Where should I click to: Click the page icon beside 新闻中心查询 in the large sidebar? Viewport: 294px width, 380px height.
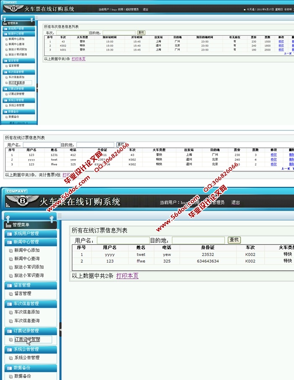(10, 259)
